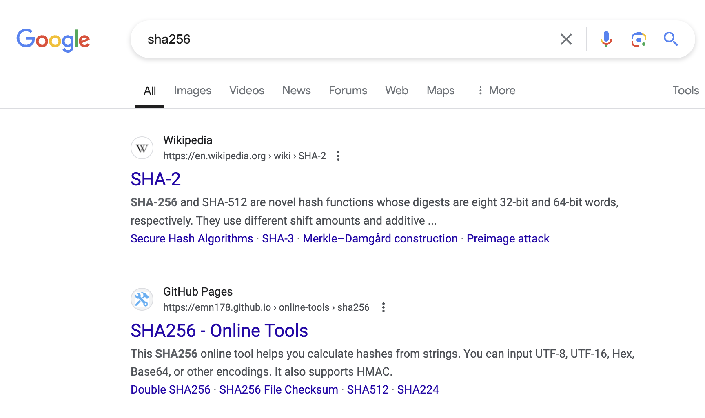Viewport: 705px width, 418px height.
Task: Open the Tools options
Action: point(686,91)
